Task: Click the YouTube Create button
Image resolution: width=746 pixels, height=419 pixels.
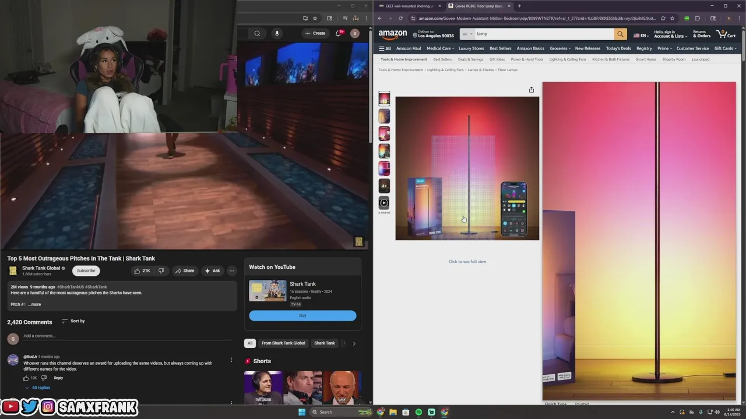Action: pyautogui.click(x=315, y=33)
